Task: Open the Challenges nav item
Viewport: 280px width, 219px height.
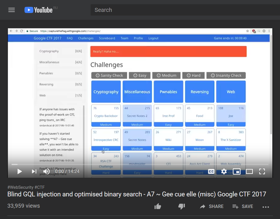Action: click(86, 38)
